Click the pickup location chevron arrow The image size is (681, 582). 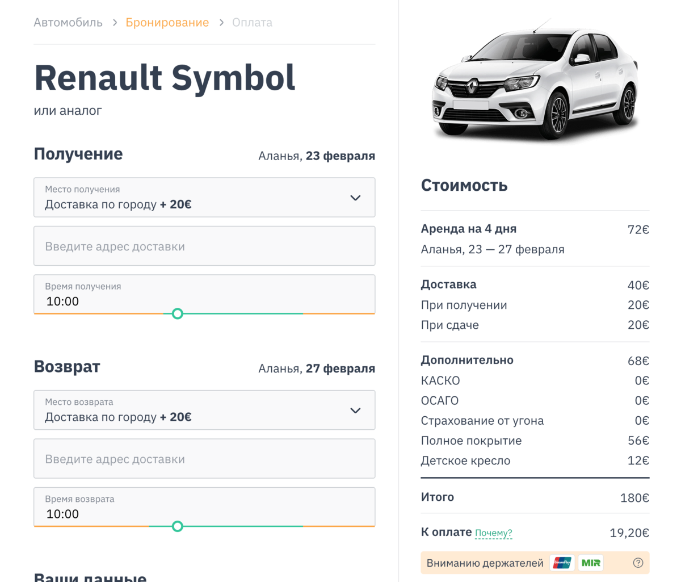tap(355, 198)
